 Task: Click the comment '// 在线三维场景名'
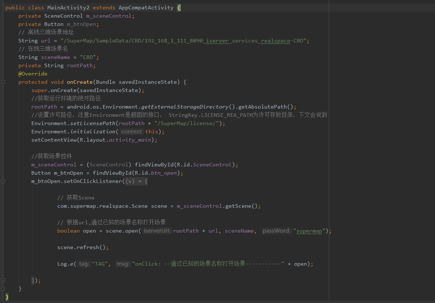tap(43, 49)
